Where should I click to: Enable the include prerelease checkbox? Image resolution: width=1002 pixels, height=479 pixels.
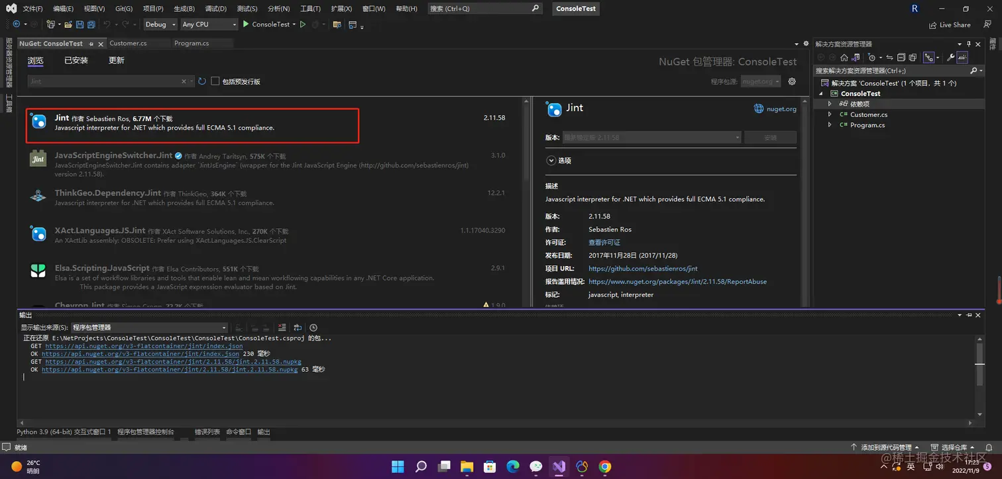(x=215, y=81)
